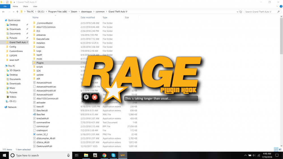Switch to the Home ribbon tab
283x159 pixels.
[x=15, y=6]
